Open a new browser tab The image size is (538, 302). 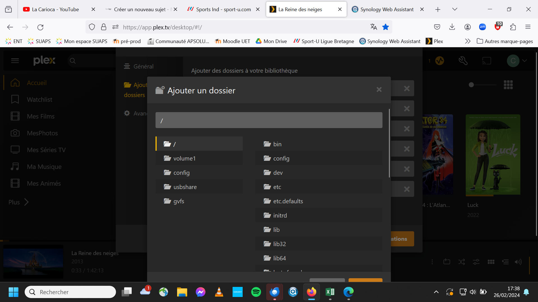tap(438, 10)
